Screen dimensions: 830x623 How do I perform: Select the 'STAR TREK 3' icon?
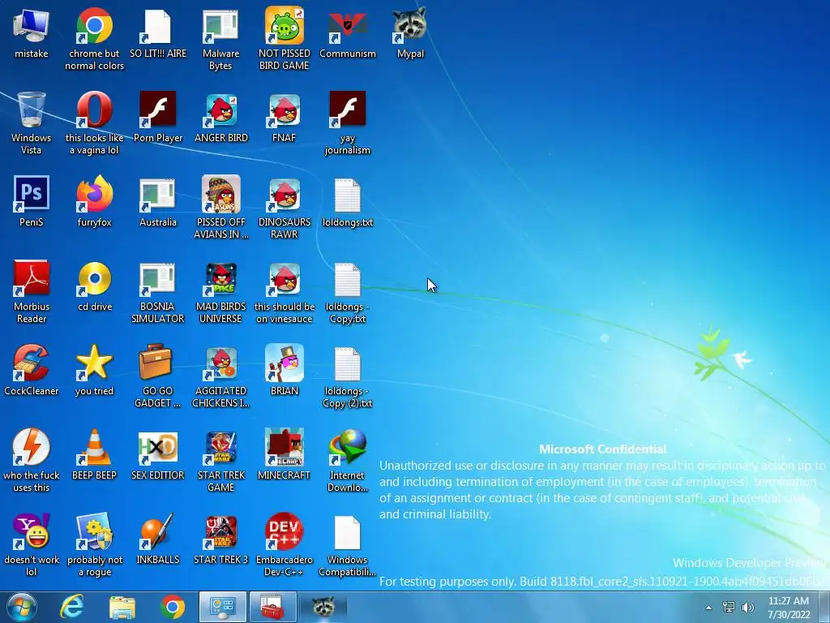click(220, 531)
